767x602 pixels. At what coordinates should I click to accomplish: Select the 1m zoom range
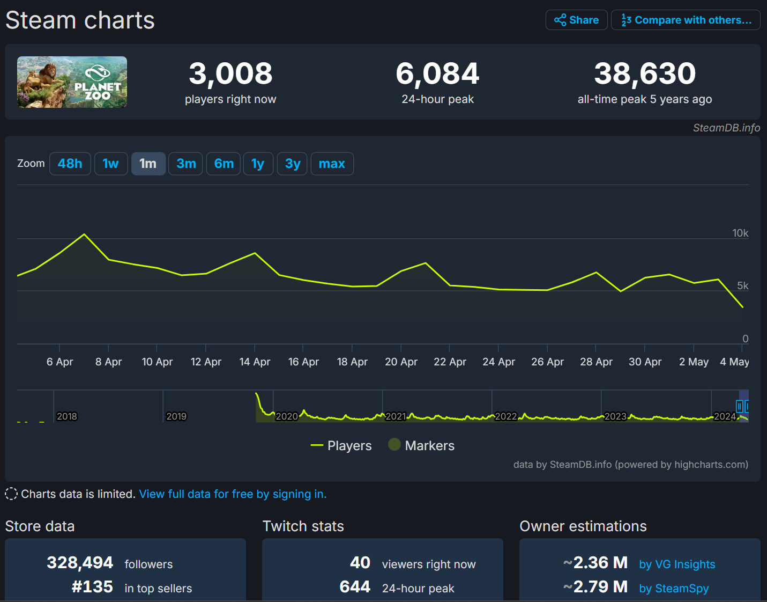pos(148,164)
